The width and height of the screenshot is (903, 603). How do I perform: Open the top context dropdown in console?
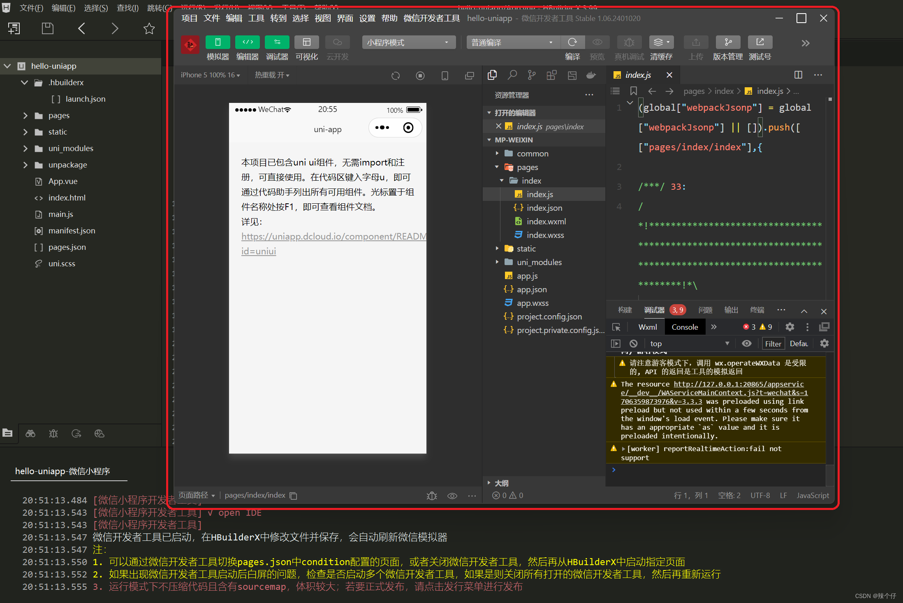(690, 343)
